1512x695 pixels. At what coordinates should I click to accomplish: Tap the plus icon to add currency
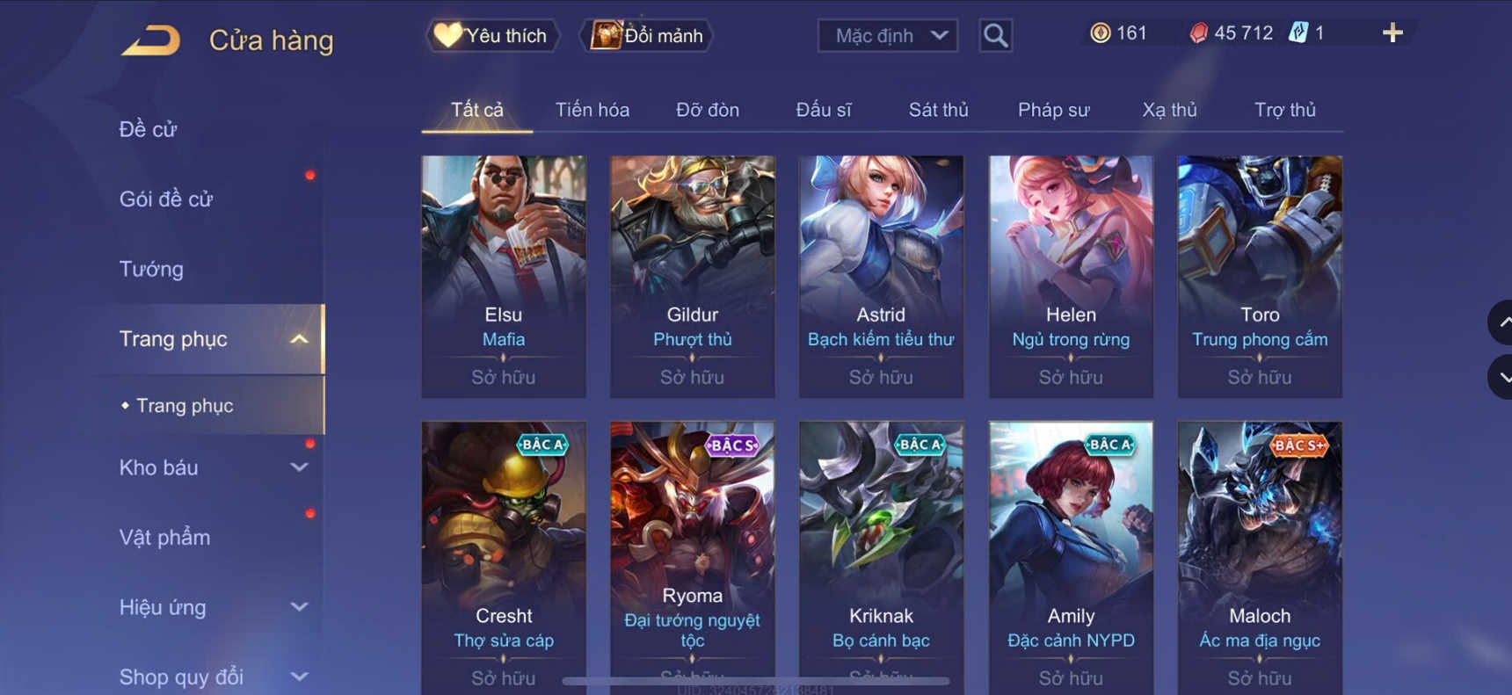point(1392,33)
